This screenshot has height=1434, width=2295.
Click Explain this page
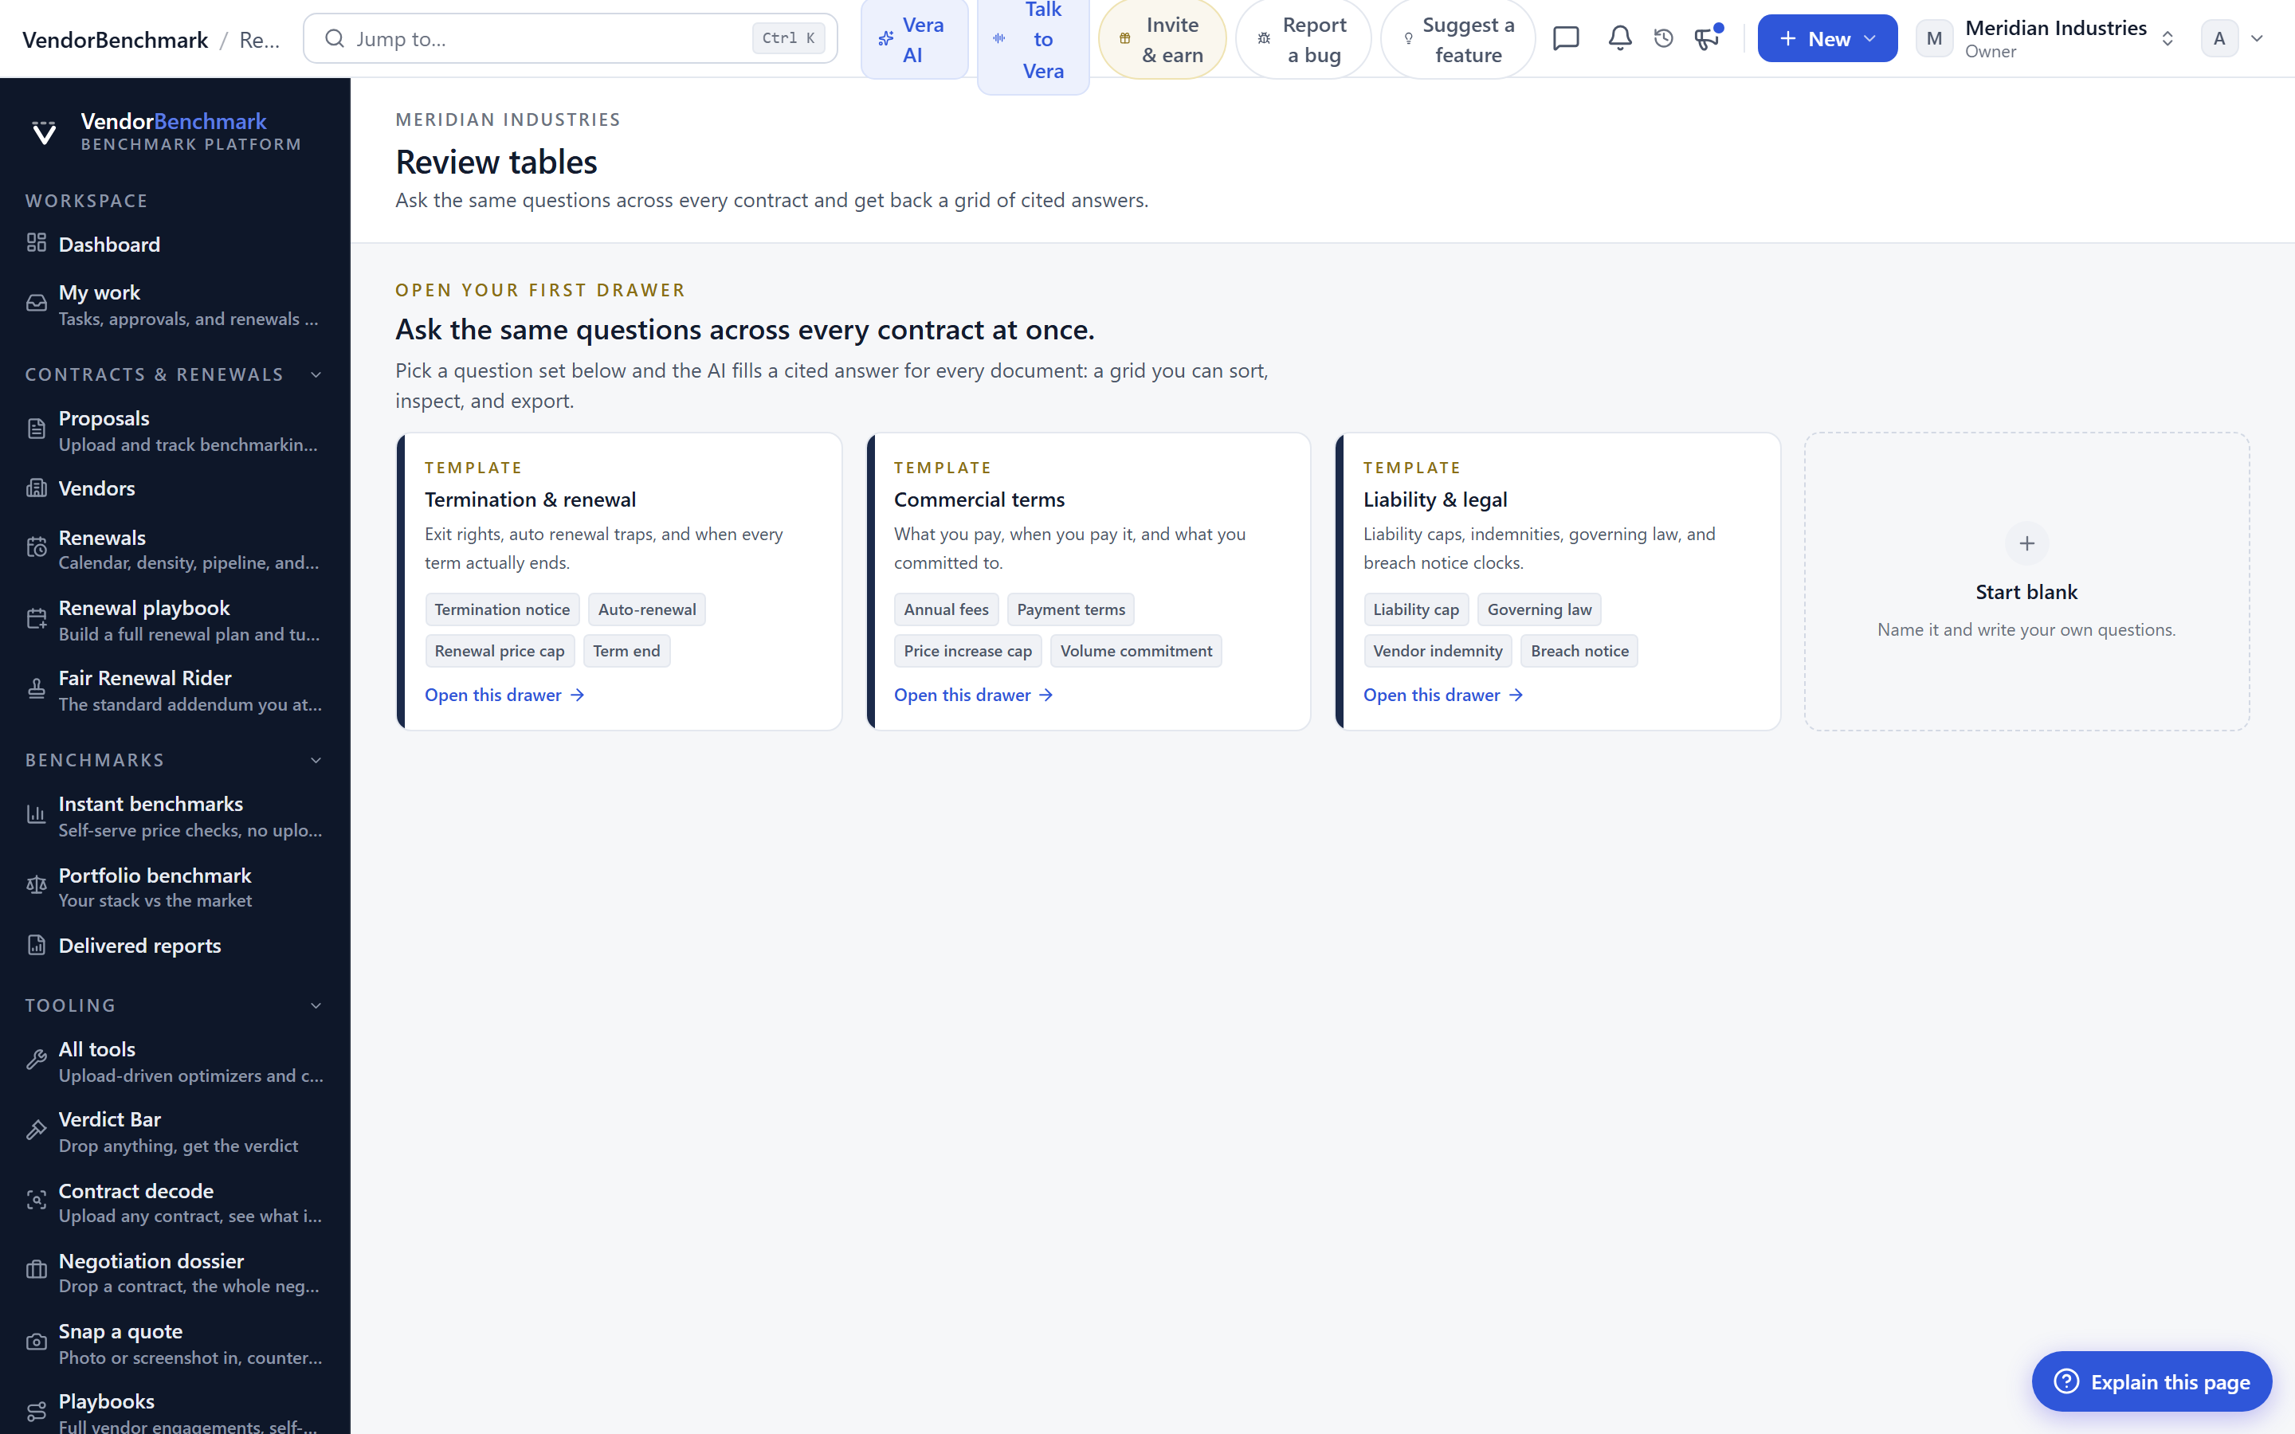click(x=2152, y=1381)
